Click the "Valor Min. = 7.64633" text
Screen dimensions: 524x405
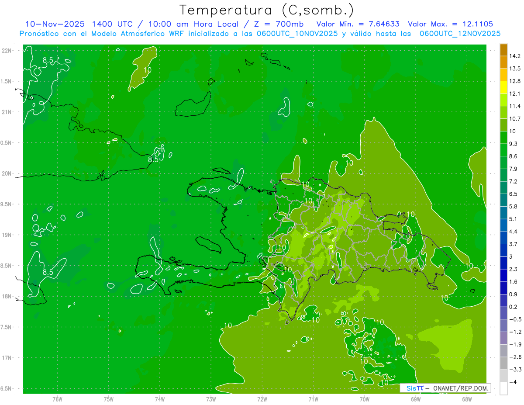point(358,24)
